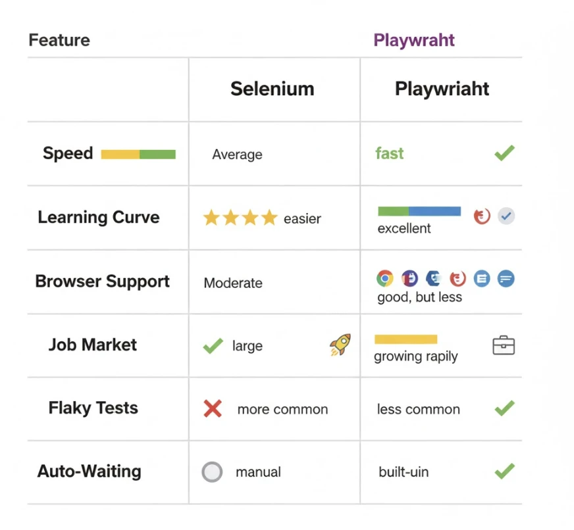Click green checkmark next to built-in auto-waiting
Image resolution: width=574 pixels, height=530 pixels.
(x=504, y=471)
